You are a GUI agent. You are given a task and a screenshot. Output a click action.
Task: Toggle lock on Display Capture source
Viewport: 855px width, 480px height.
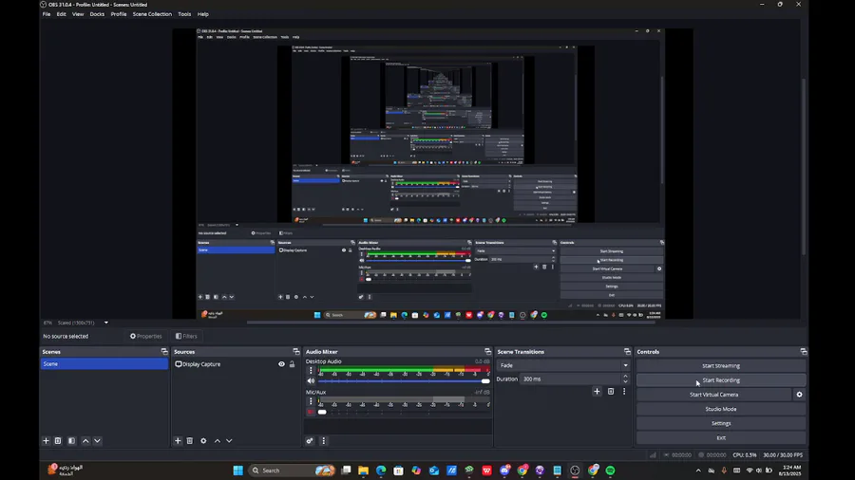coord(292,364)
